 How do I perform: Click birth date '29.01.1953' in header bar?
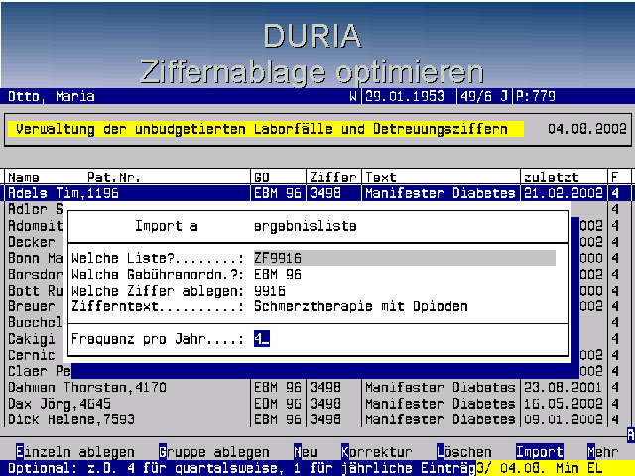405,96
